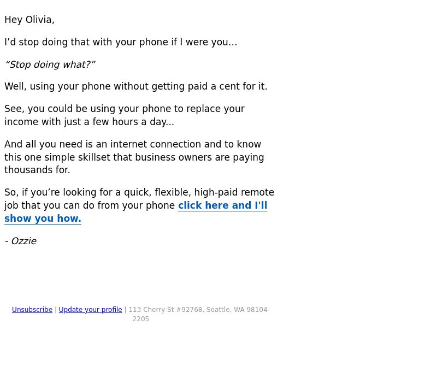Open the "click here and I'll" link

coord(222,205)
